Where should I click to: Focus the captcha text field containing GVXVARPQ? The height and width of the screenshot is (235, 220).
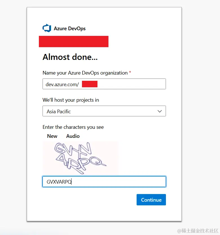pos(104,182)
